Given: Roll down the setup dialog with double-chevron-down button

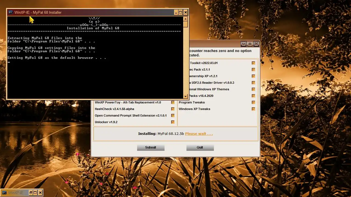Looking at the screenshot, I should (x=244, y=44).
